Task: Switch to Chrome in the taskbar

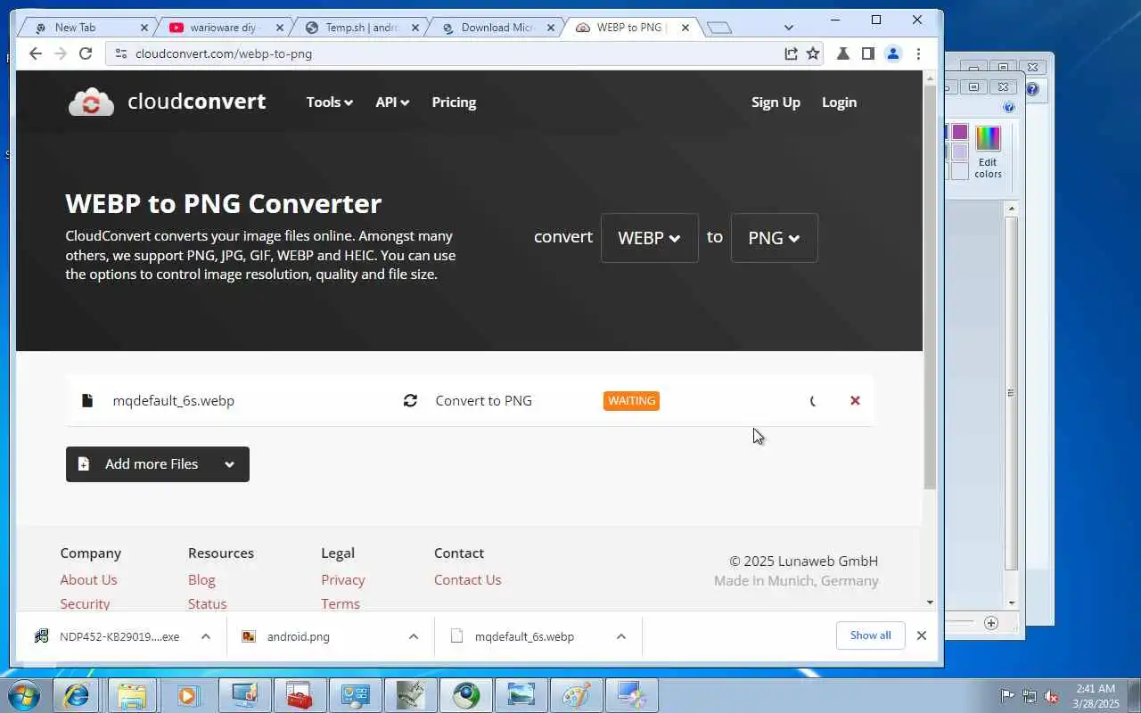Action: click(x=465, y=694)
